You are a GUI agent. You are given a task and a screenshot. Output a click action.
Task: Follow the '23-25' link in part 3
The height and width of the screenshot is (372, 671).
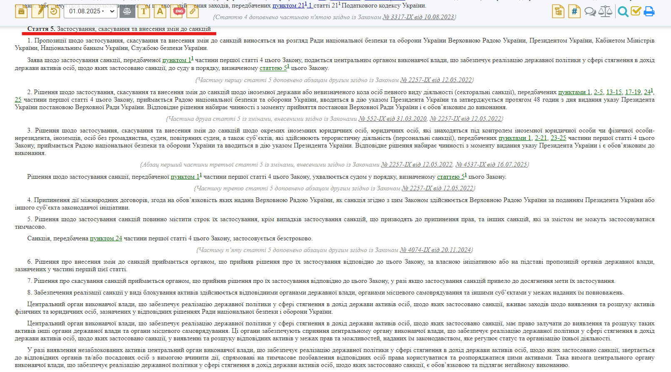pyautogui.click(x=559, y=138)
